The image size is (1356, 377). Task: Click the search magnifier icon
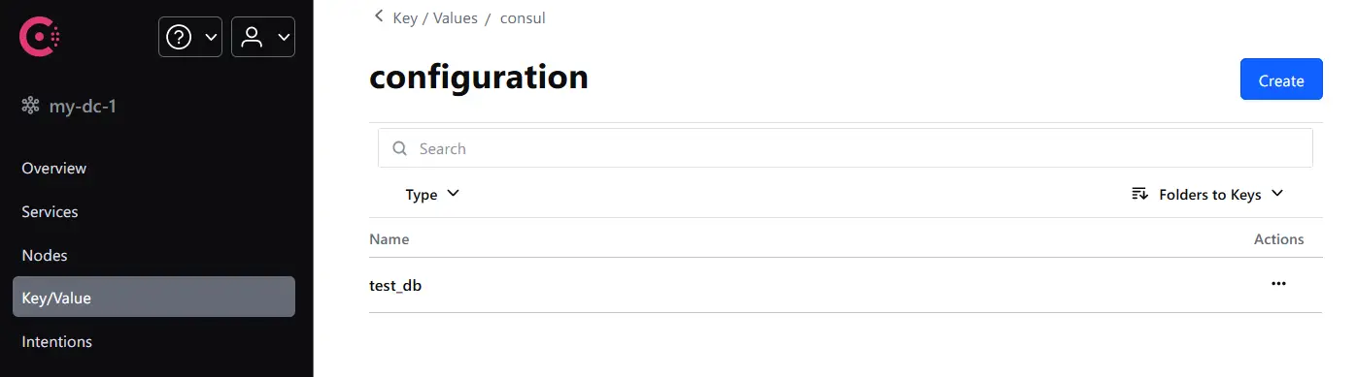[399, 148]
